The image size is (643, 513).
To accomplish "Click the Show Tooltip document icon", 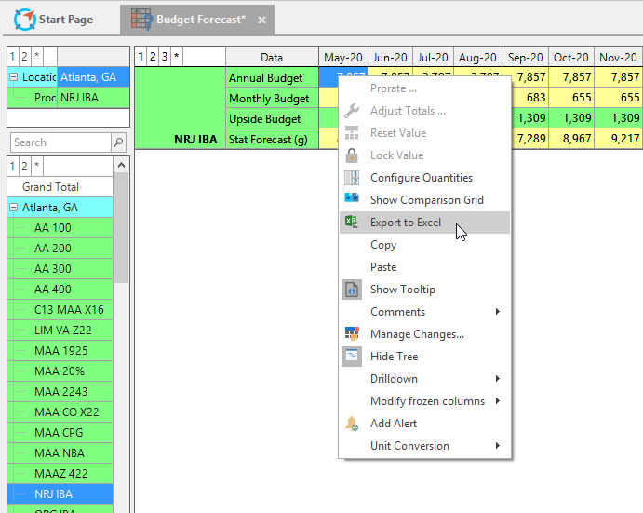I will (352, 290).
